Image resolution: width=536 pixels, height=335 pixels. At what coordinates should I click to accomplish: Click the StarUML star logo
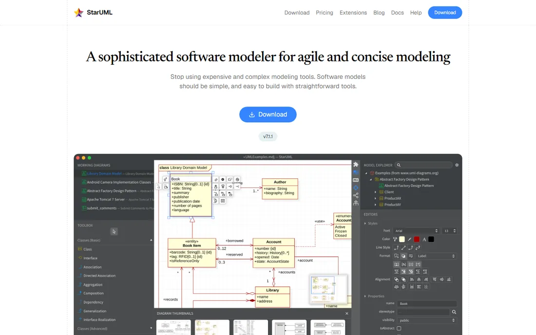click(78, 13)
